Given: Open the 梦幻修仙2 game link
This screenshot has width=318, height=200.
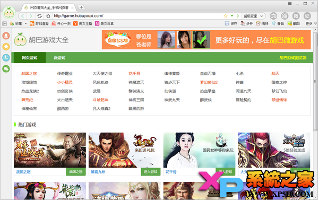Looking at the screenshot, I should [209, 82].
